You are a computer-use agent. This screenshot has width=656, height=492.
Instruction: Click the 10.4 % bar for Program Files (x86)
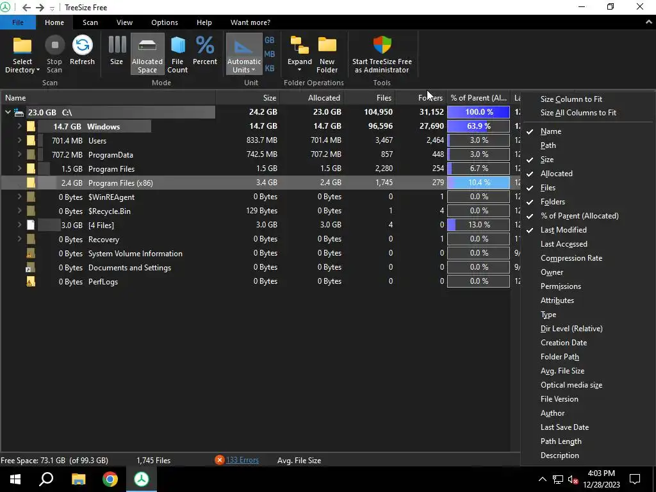click(479, 183)
